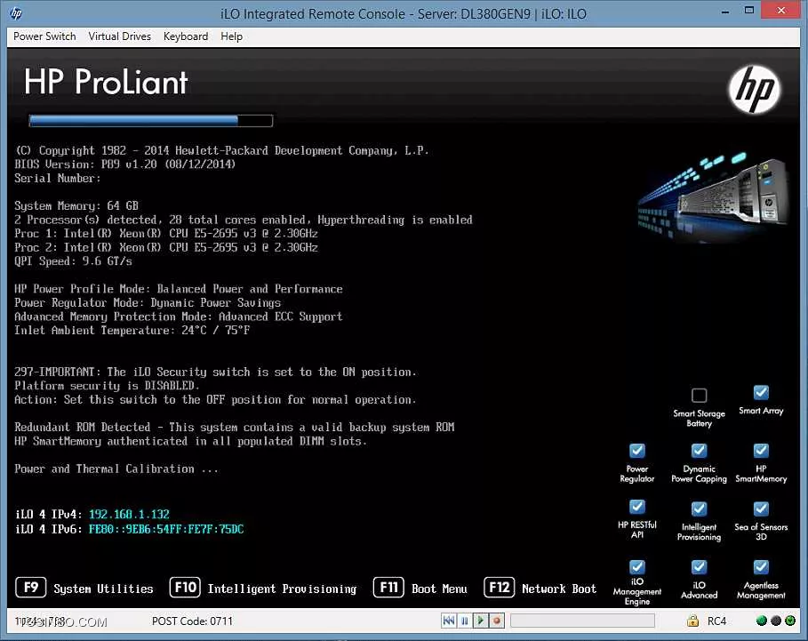Image resolution: width=808 pixels, height=641 pixels.
Task: Click the playback progress bar in status bar
Action: (x=582, y=621)
